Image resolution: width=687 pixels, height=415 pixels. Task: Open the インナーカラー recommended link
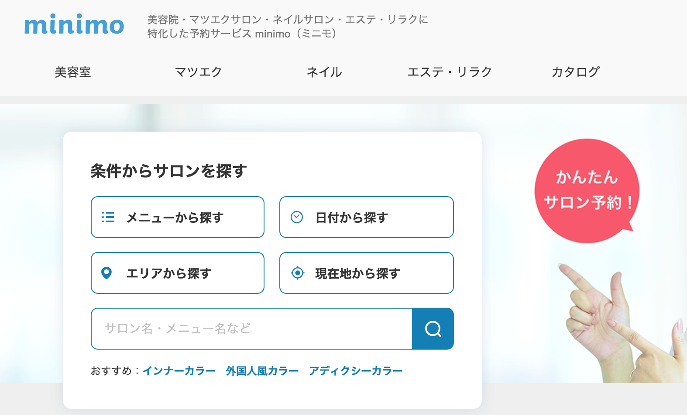179,370
